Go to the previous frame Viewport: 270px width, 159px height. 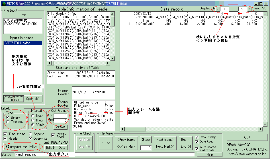pos(126,140)
